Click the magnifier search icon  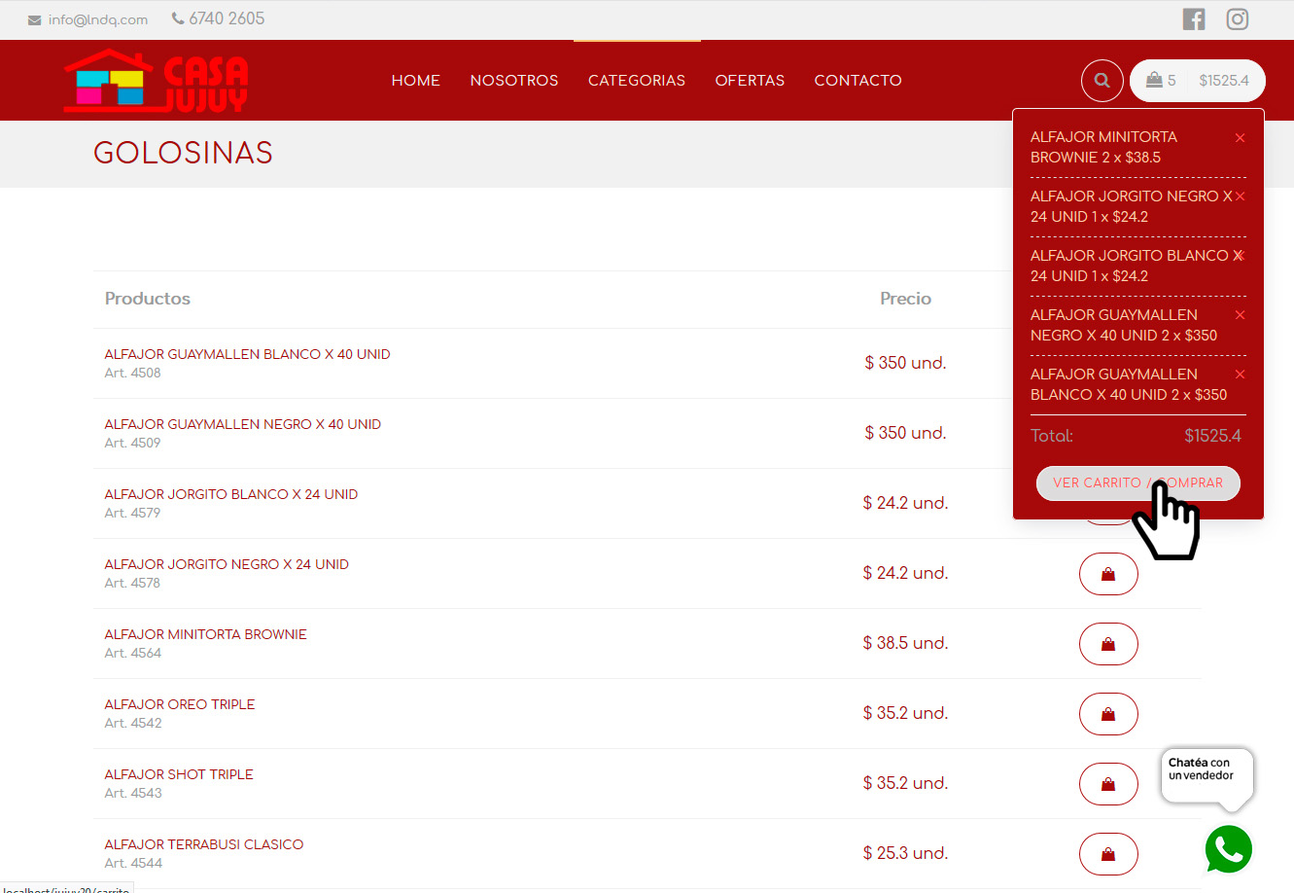pos(1102,81)
